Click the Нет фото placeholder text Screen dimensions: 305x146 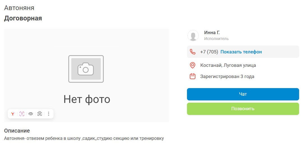point(87,99)
